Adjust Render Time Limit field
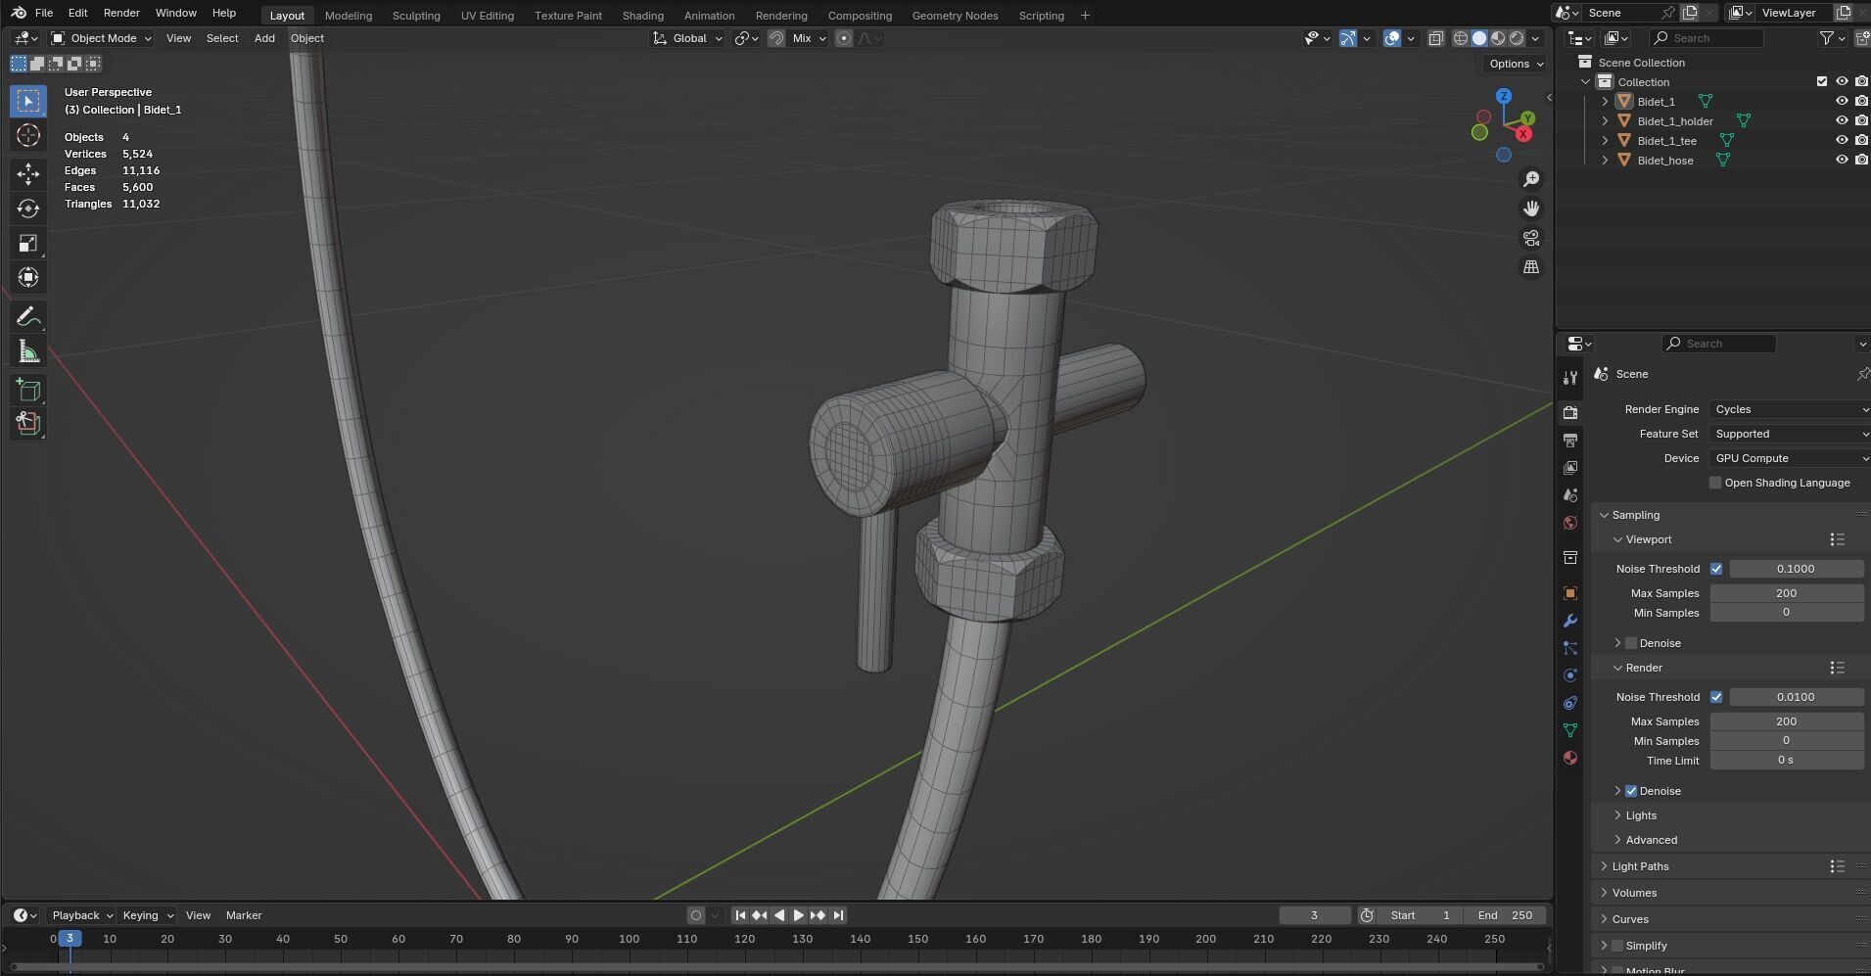 1787,761
